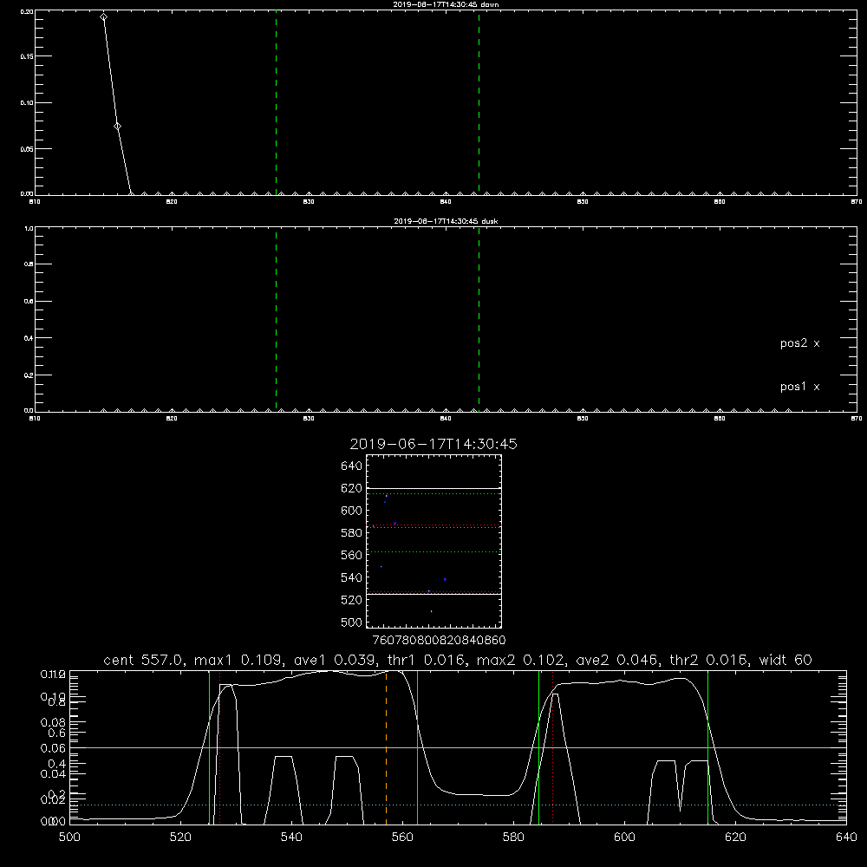This screenshot has width=867, height=867.
Task: Click the green vertical line near 615 in bottom plot
Action: point(707,747)
